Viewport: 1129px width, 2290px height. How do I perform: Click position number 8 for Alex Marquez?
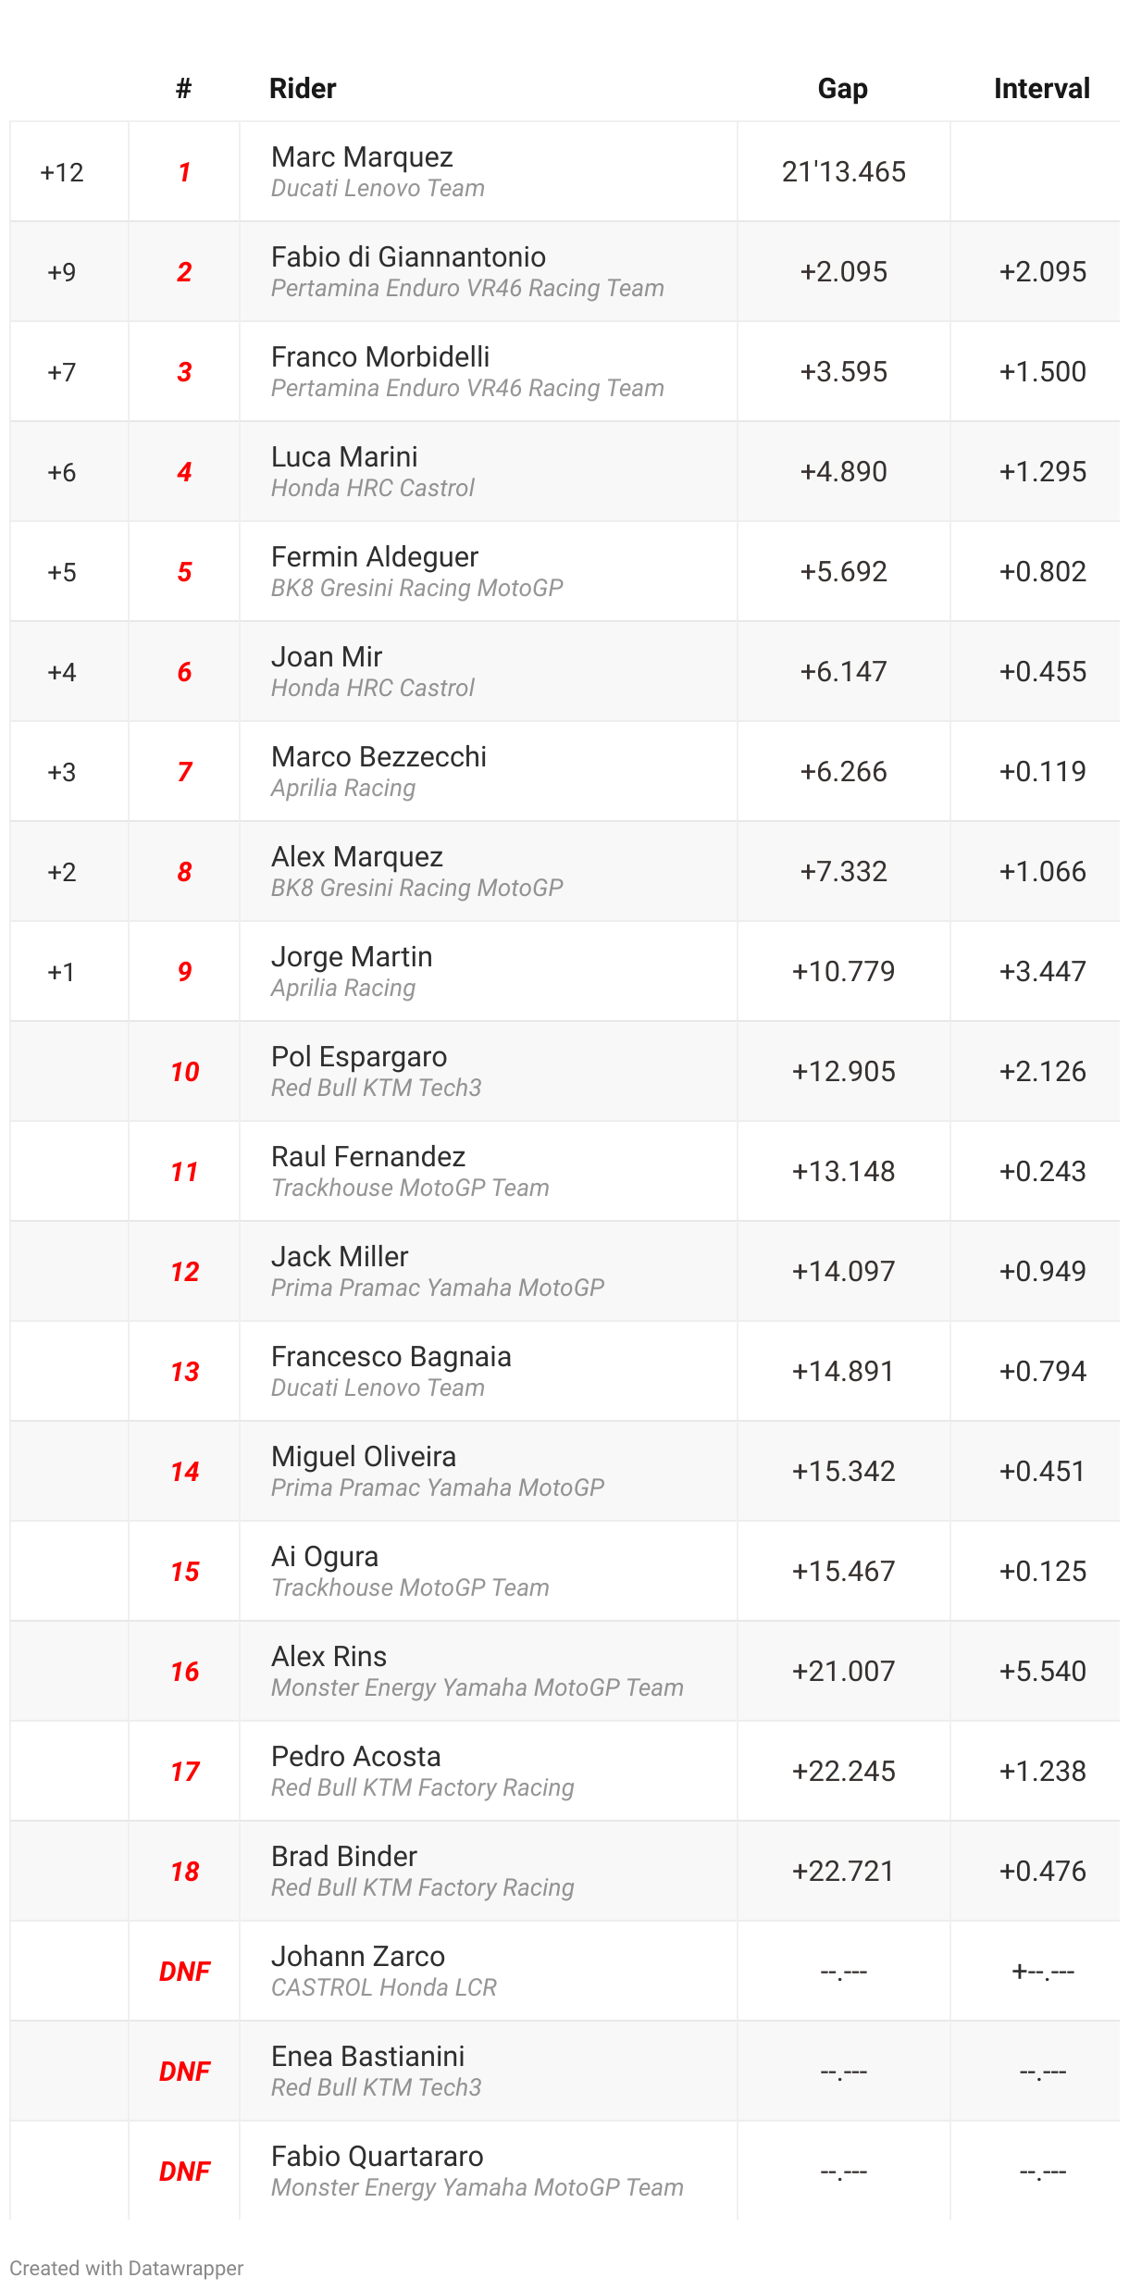pyautogui.click(x=184, y=872)
